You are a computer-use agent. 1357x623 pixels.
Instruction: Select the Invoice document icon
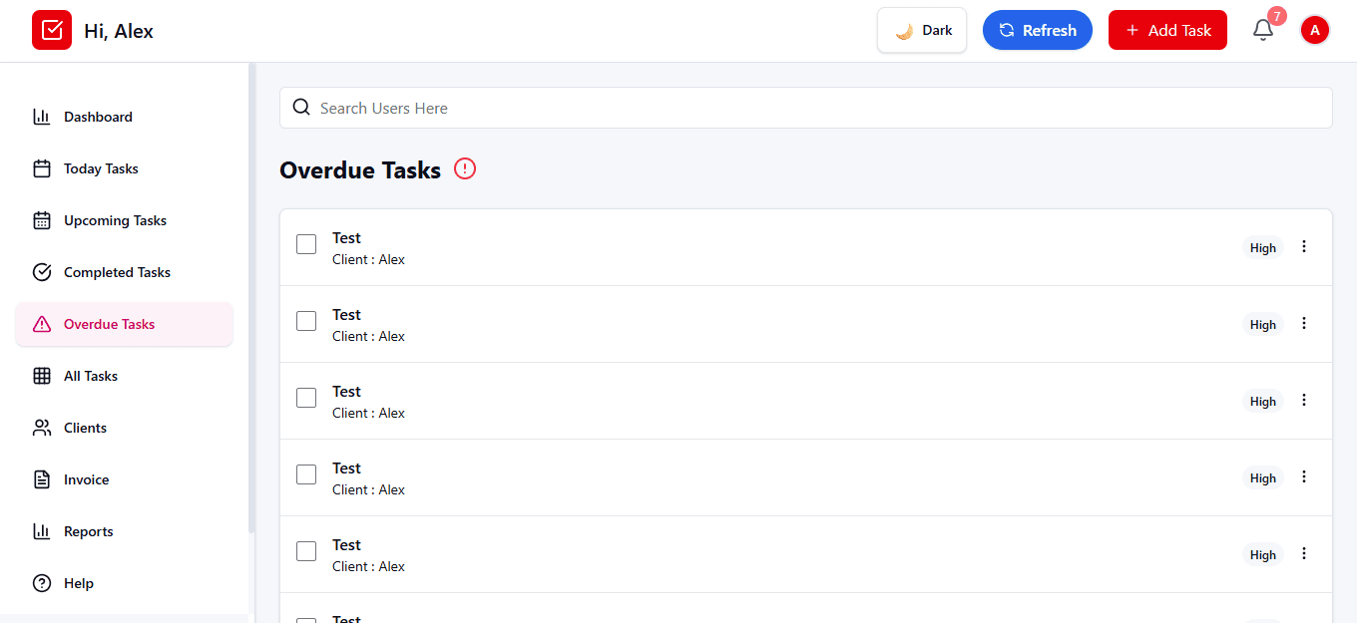tap(41, 479)
